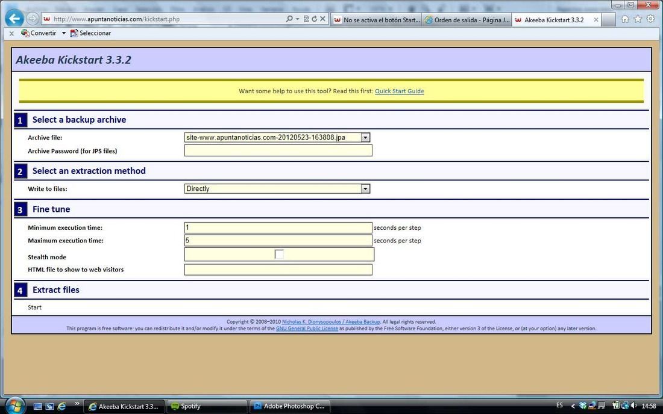The height and width of the screenshot is (414, 663).
Task: Click the volume speaker tray icon
Action: pyautogui.click(x=633, y=406)
